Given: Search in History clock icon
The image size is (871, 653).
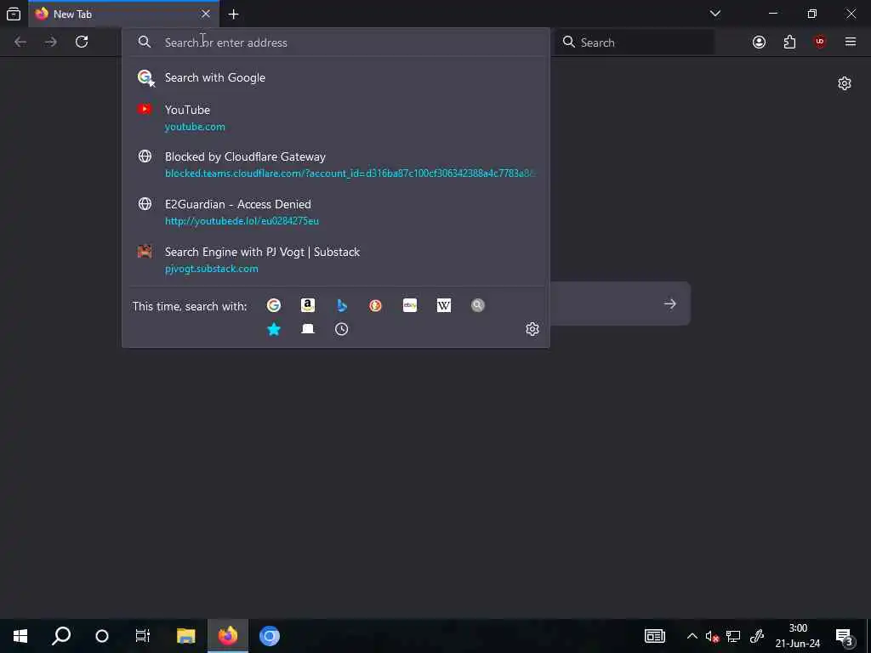Looking at the screenshot, I should [342, 329].
